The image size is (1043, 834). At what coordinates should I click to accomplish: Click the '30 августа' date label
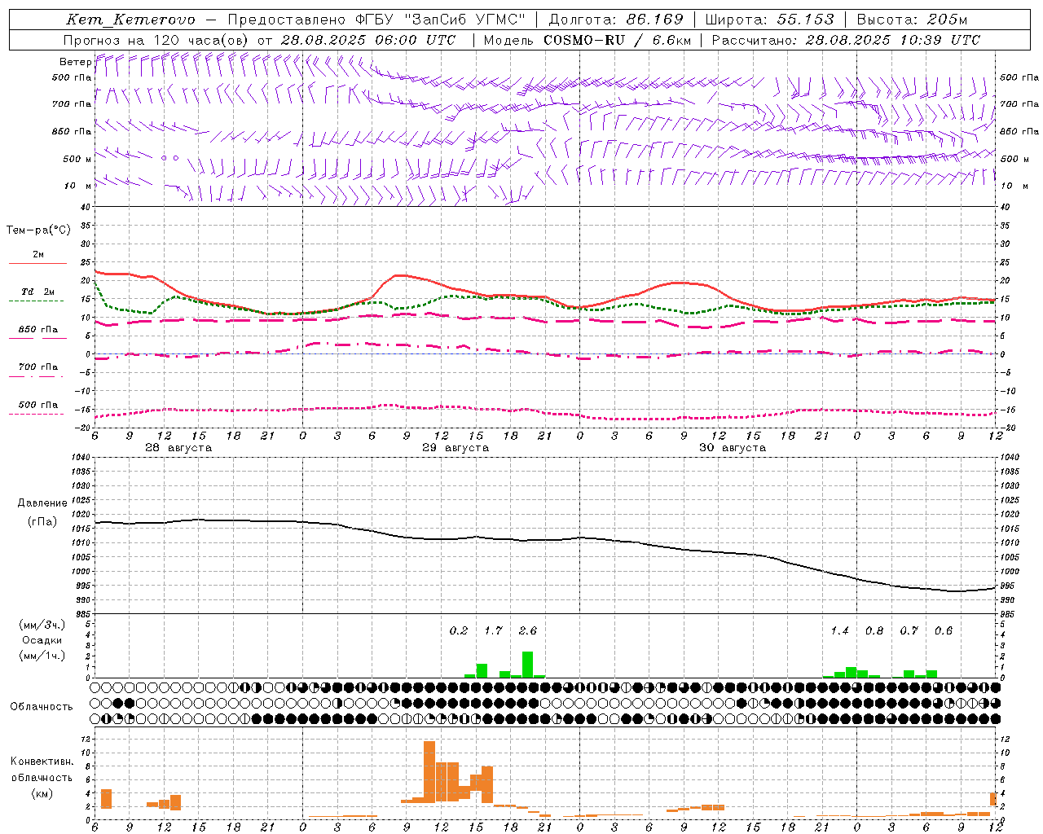coord(733,448)
